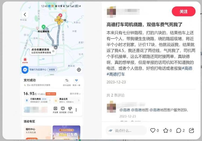Viewport: 202px width, 141px height.
Task: Open the 投诉反馈 complaint icon
Action: 63,110
